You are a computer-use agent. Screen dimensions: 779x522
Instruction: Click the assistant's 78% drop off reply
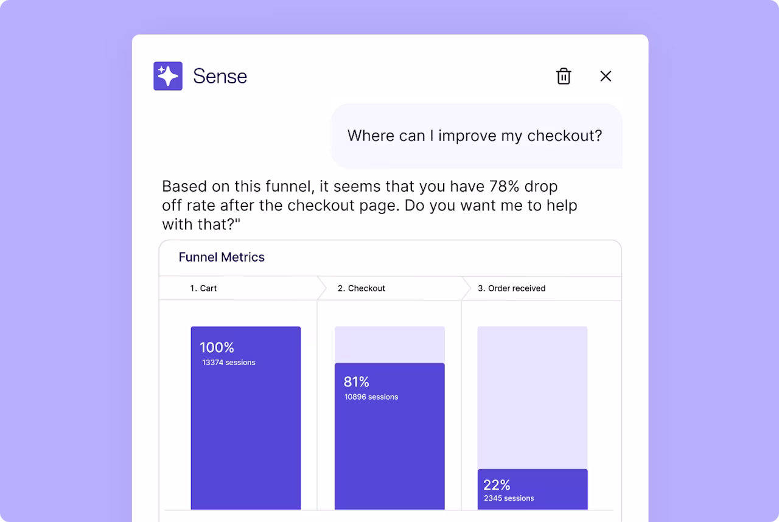(x=369, y=205)
